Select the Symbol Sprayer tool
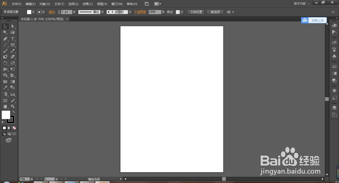 5,94
